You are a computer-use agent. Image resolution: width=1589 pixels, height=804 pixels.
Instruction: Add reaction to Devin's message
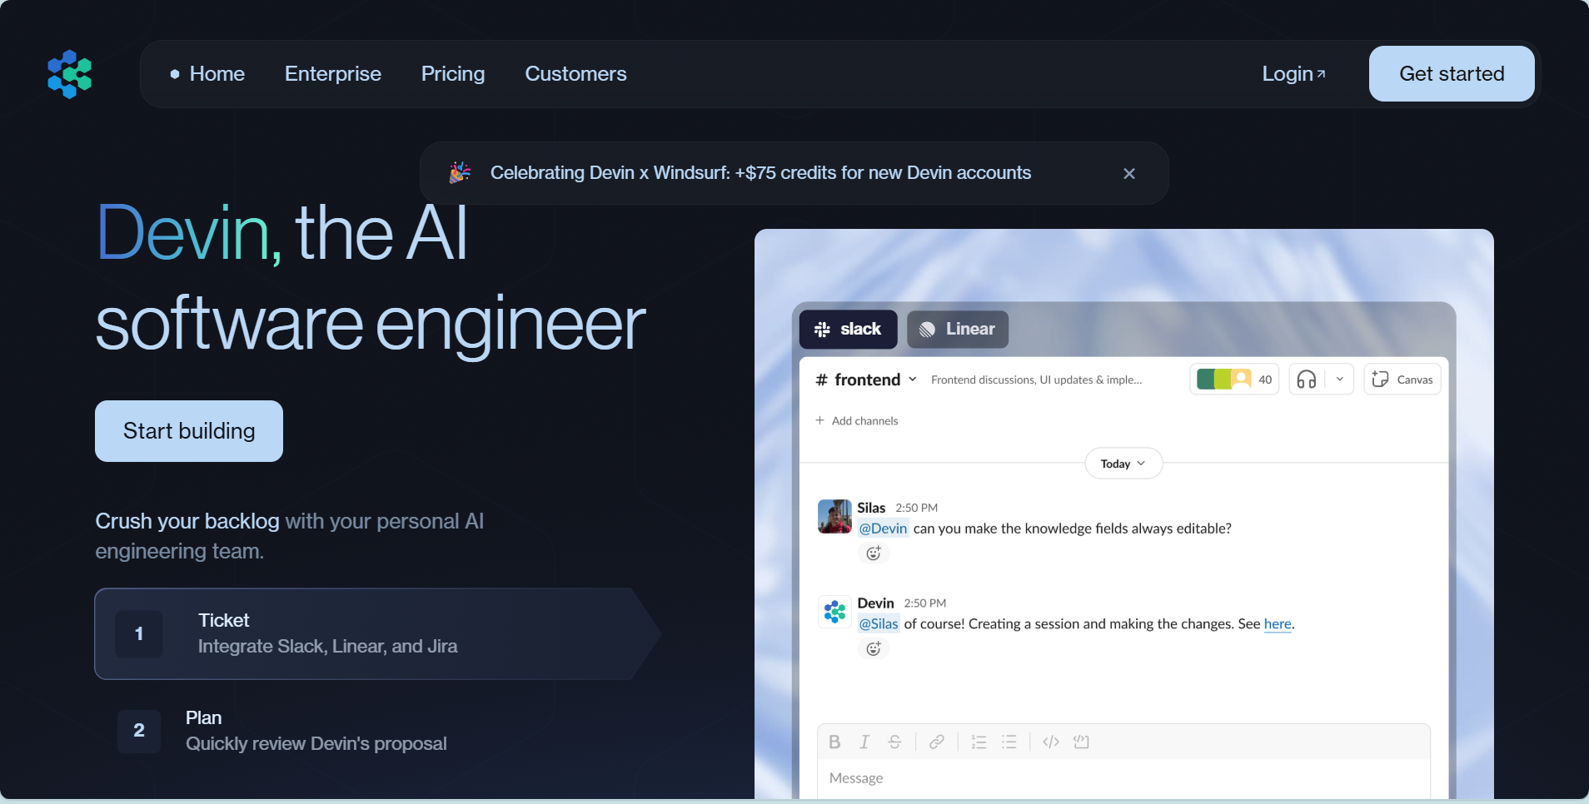click(874, 649)
